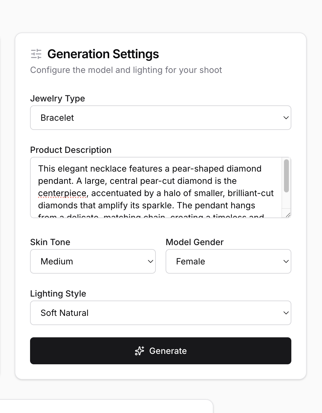Click the Product Description field label
This screenshot has height=413, width=322.
(x=71, y=150)
